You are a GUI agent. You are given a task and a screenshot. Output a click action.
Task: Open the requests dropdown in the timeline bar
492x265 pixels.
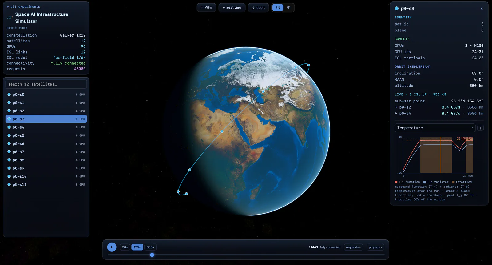click(353, 247)
